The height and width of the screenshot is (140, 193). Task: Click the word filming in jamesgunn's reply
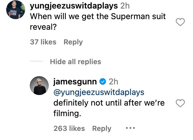(67, 114)
